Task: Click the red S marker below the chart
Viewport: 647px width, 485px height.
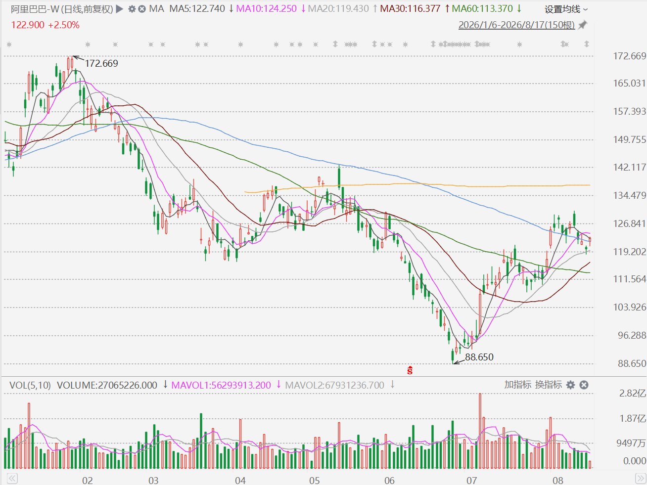Action: pyautogui.click(x=410, y=370)
